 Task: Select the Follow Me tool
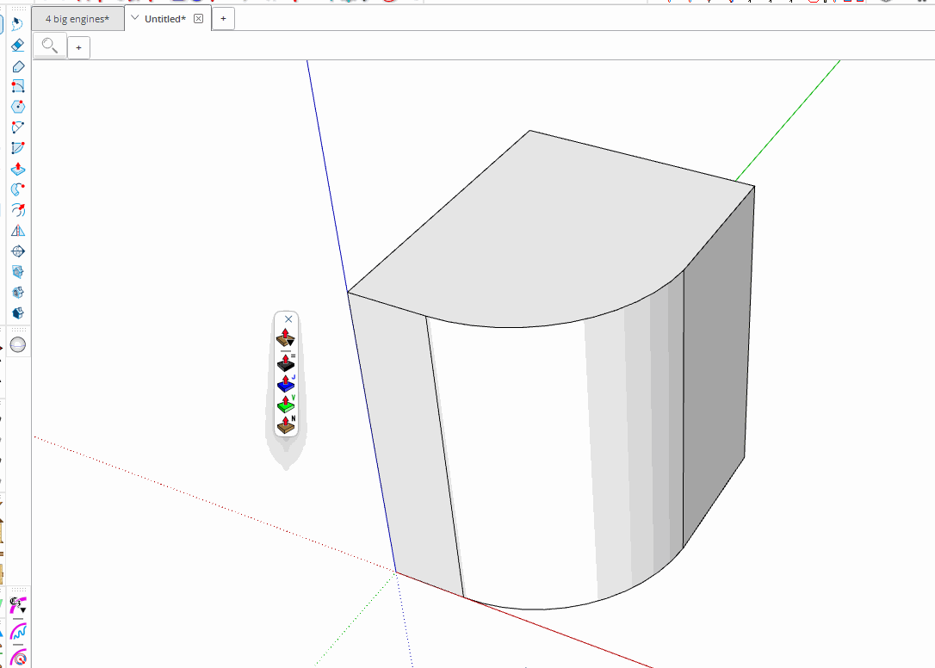[18, 189]
